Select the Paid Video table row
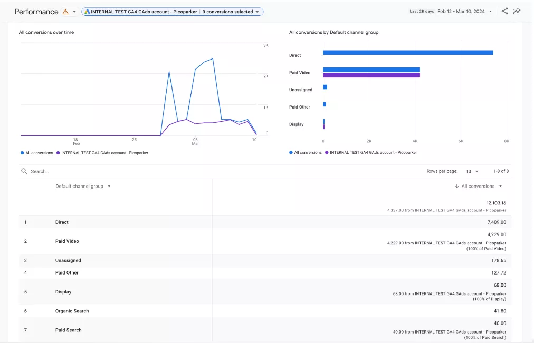The image size is (534, 343). tap(265, 241)
